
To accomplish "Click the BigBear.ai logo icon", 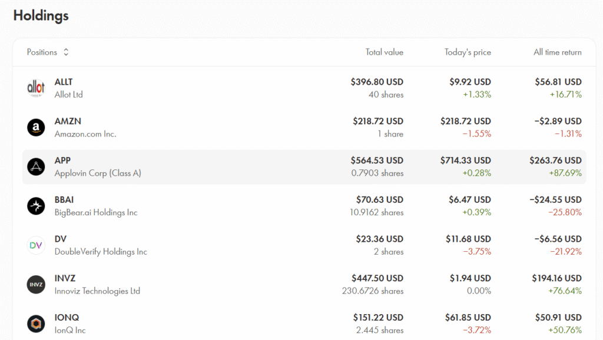I will click(x=36, y=206).
